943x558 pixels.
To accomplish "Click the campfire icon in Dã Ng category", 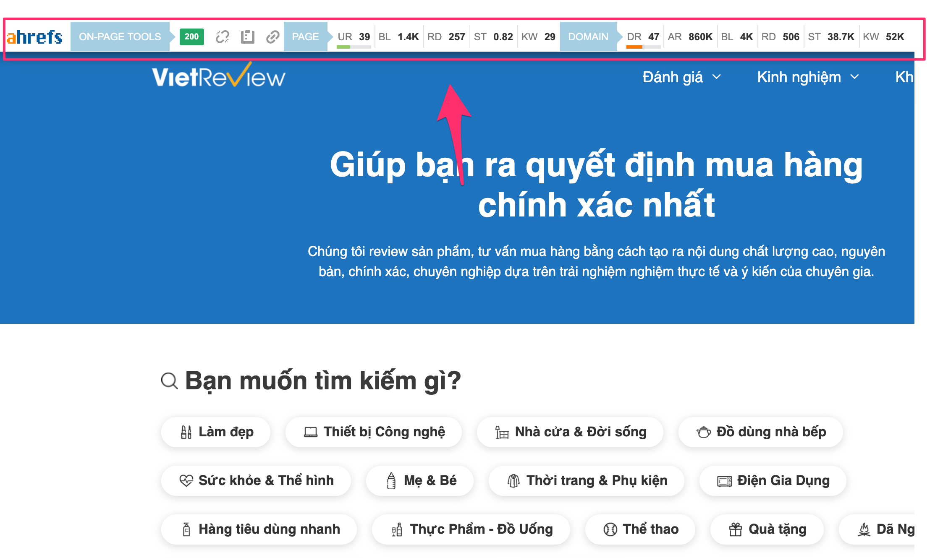I will pos(864,529).
